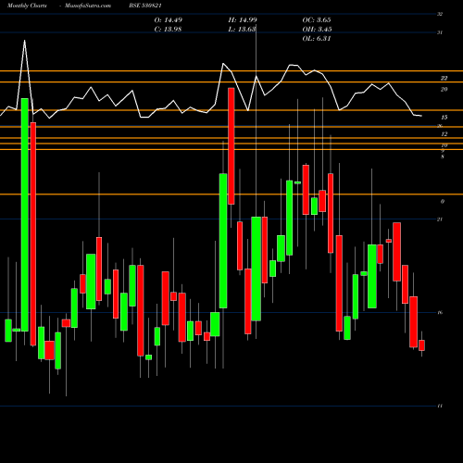Click the MunafaSutra.com label

click(x=88, y=6)
